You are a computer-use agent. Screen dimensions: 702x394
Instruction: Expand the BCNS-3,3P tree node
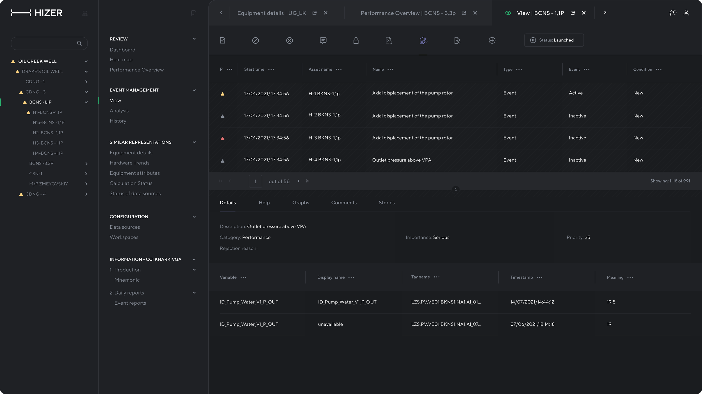86,163
